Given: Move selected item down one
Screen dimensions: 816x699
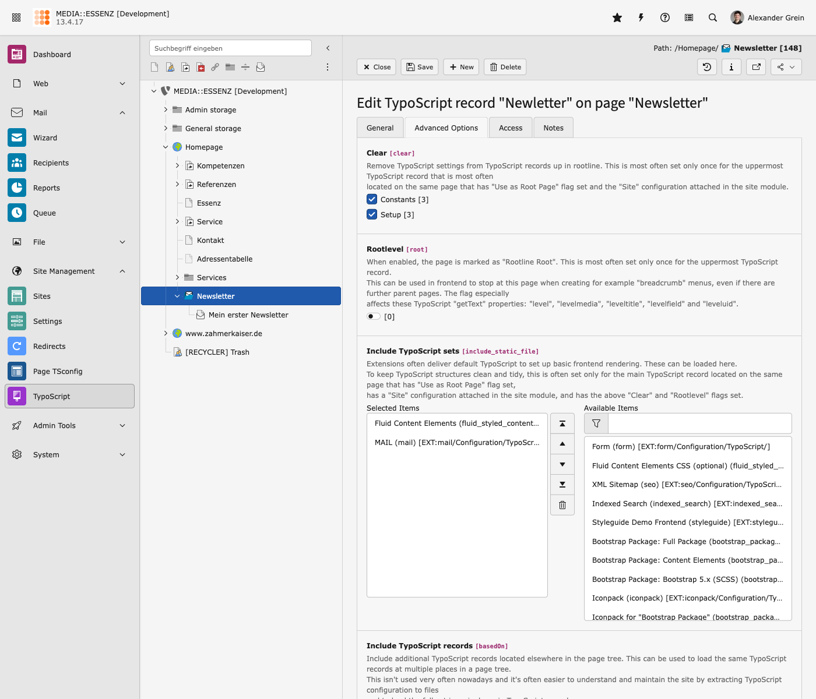Looking at the screenshot, I should click(562, 464).
